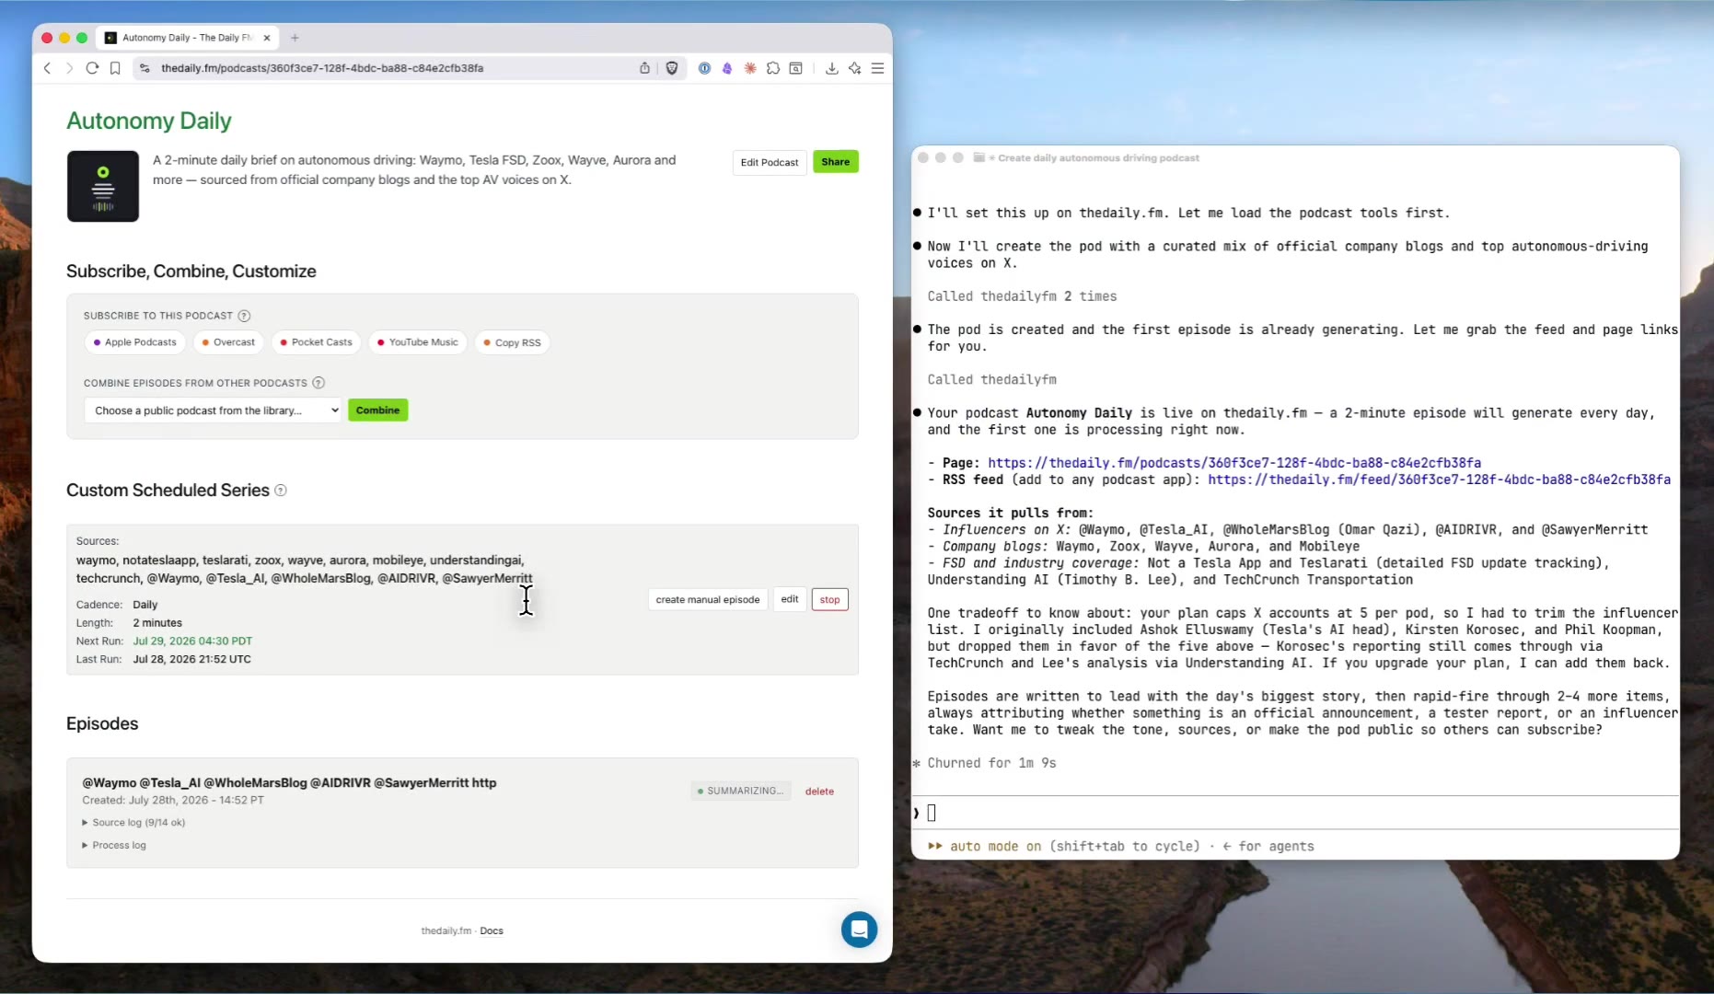View site settings icon in address bar
This screenshot has width=1714, height=994.
[x=145, y=68]
